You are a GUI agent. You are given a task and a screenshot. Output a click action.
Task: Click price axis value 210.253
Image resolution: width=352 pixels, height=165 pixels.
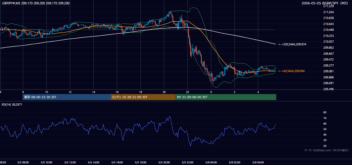[x=328, y=36]
